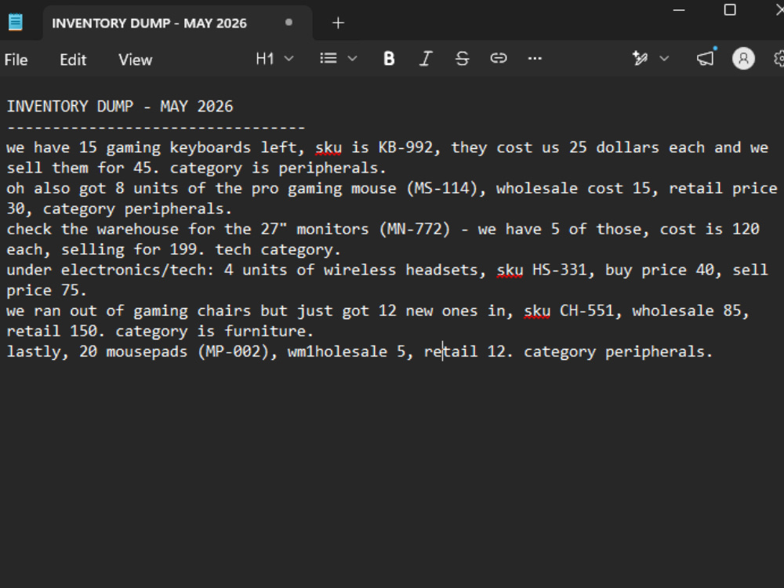Click the word 'monitors'
The height and width of the screenshot is (588, 784).
[x=332, y=230]
